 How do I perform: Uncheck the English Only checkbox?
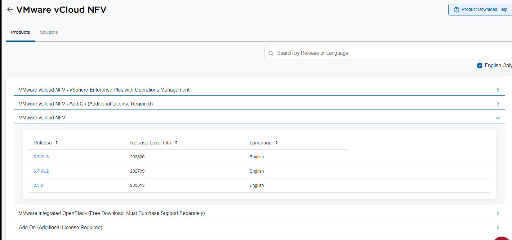point(480,66)
